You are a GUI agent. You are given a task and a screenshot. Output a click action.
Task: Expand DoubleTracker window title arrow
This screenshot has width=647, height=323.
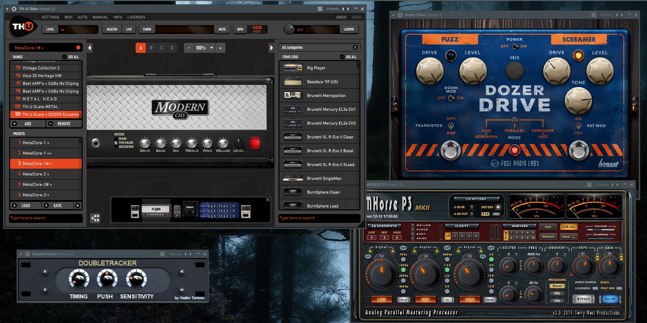[x=21, y=254]
